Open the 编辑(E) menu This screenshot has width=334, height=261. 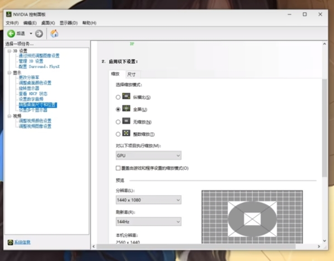tap(30, 23)
